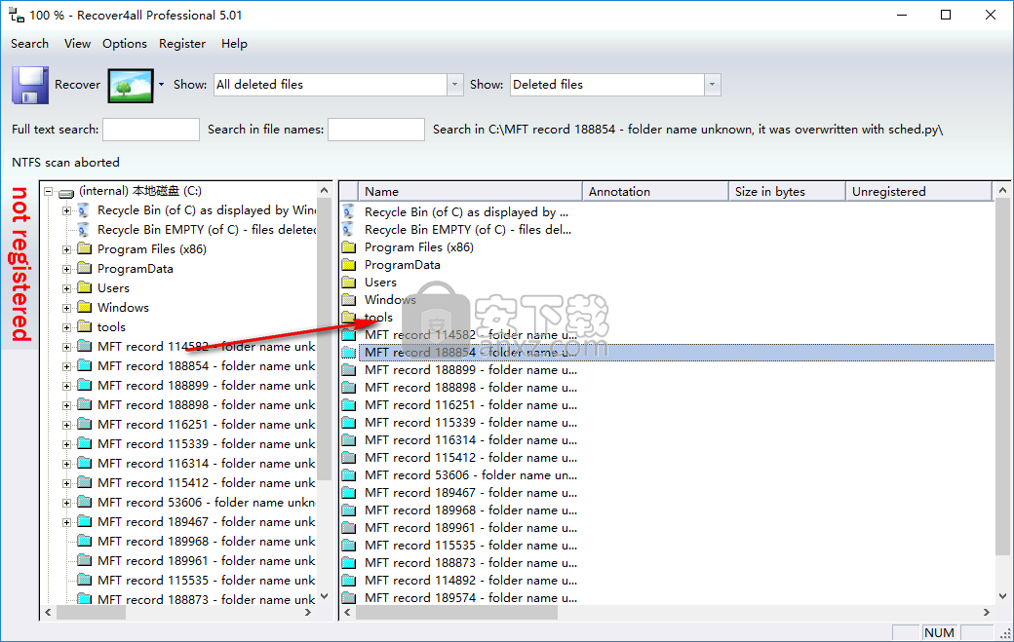Expand MFT record 188899 tree node
Screen dimensions: 1014x642
[66, 386]
